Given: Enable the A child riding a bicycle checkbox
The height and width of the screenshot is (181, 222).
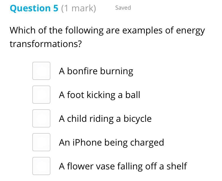Looking at the screenshot, I should 41,118.
